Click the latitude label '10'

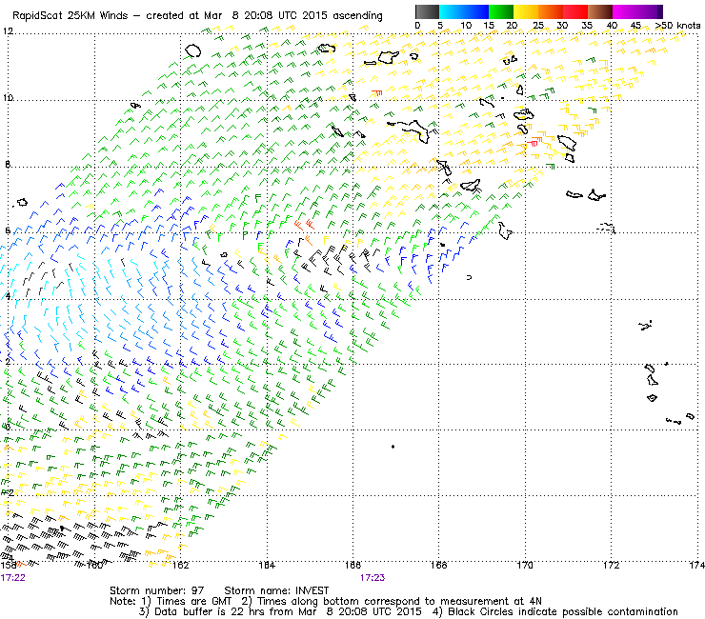click(x=8, y=97)
